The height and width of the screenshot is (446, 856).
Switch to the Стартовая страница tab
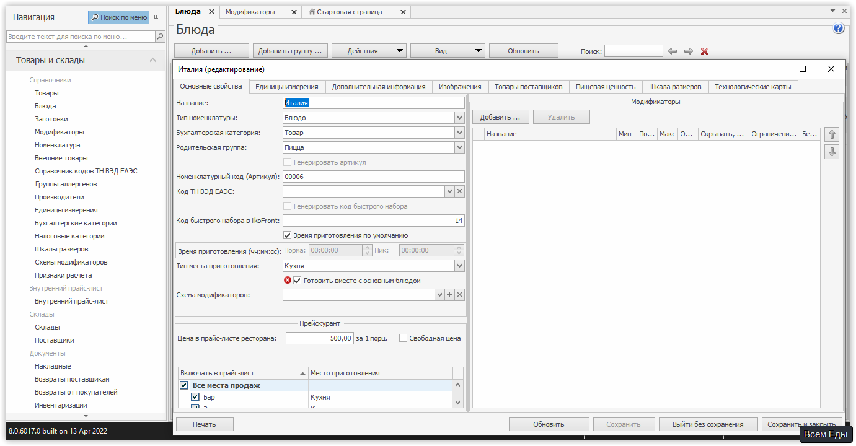[x=350, y=12]
